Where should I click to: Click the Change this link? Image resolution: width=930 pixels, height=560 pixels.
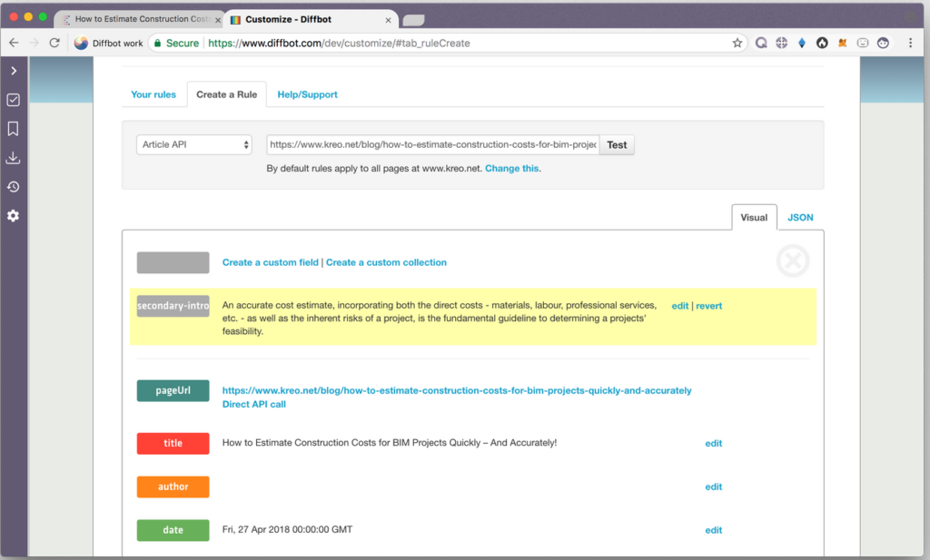511,168
